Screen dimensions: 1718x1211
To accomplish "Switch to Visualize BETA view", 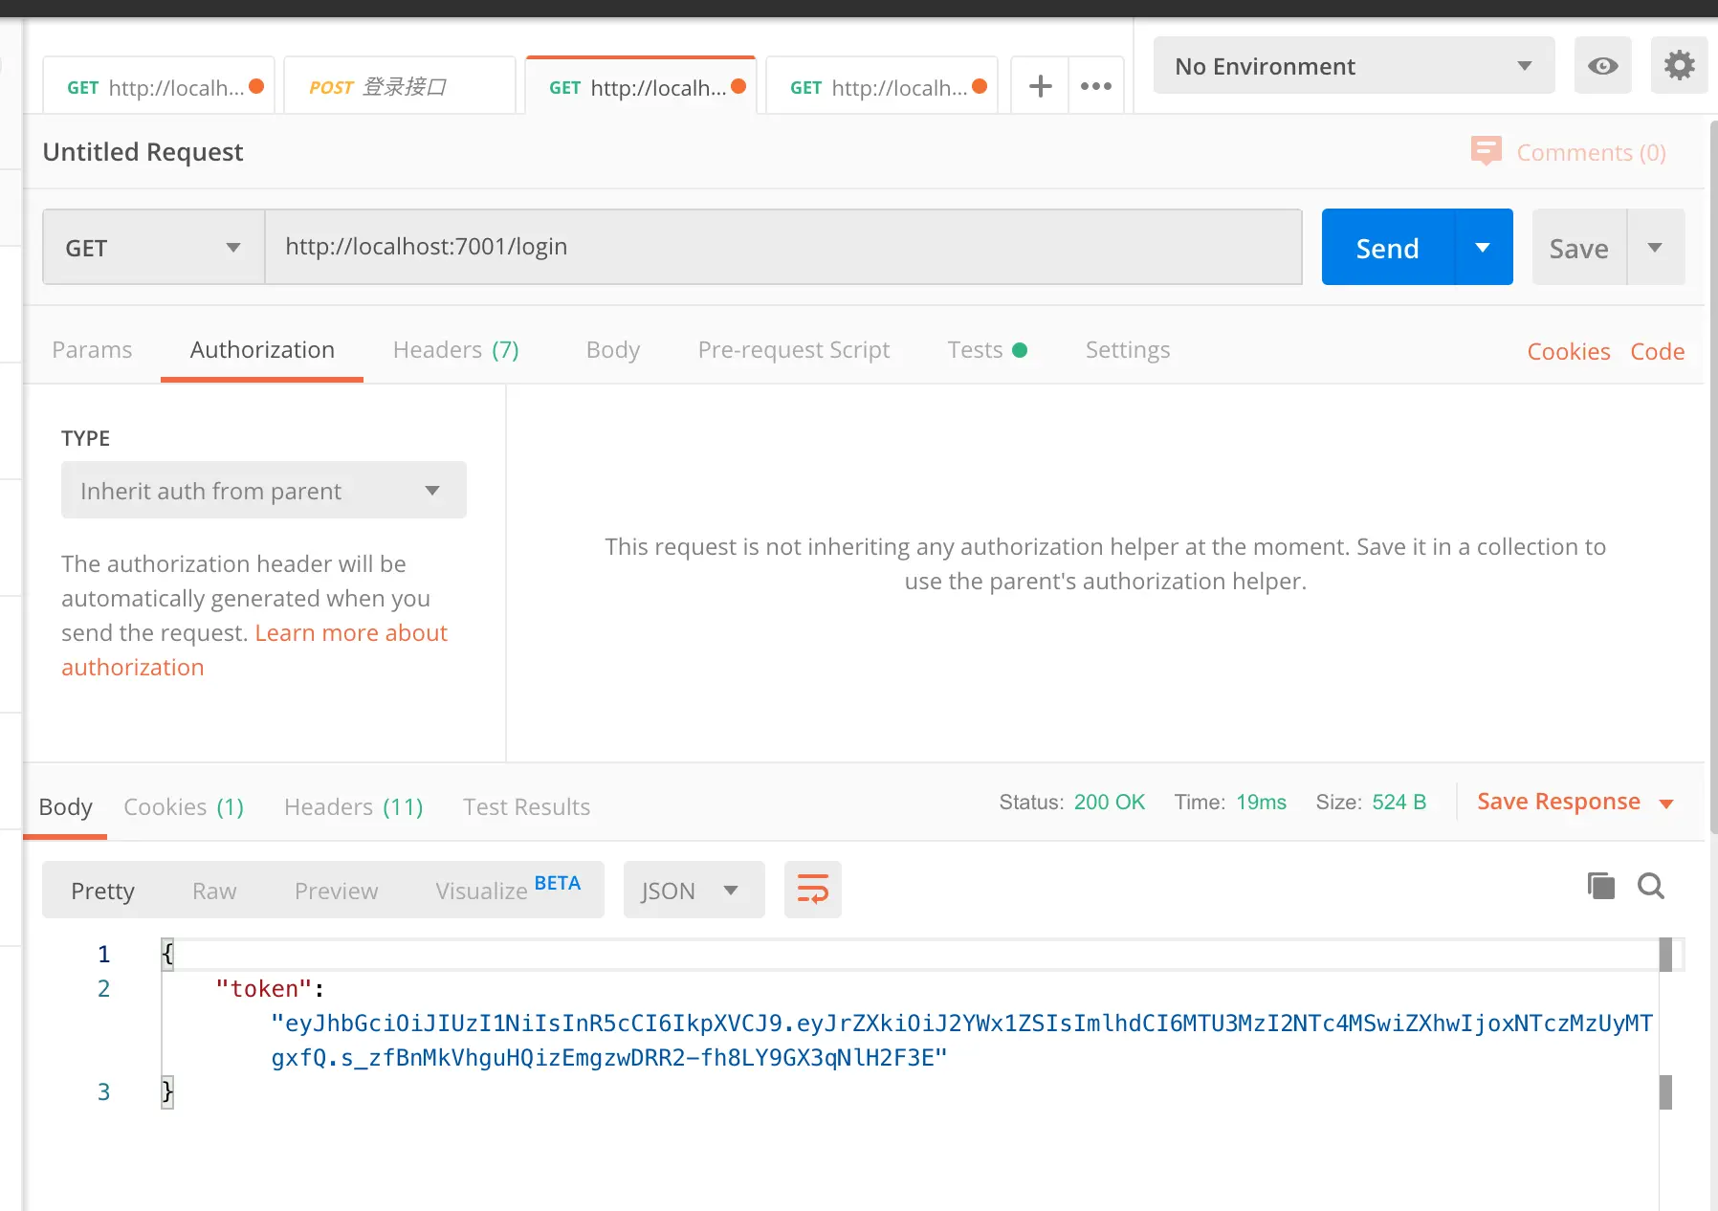I will click(508, 890).
